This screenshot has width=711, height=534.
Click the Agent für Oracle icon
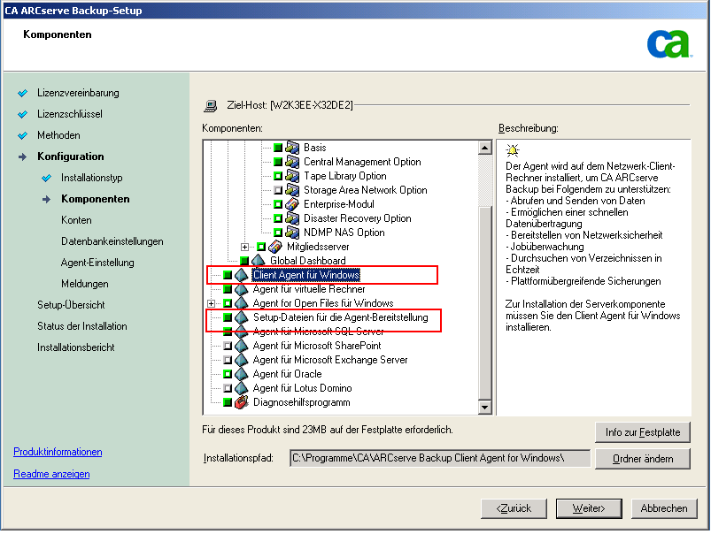tap(241, 374)
